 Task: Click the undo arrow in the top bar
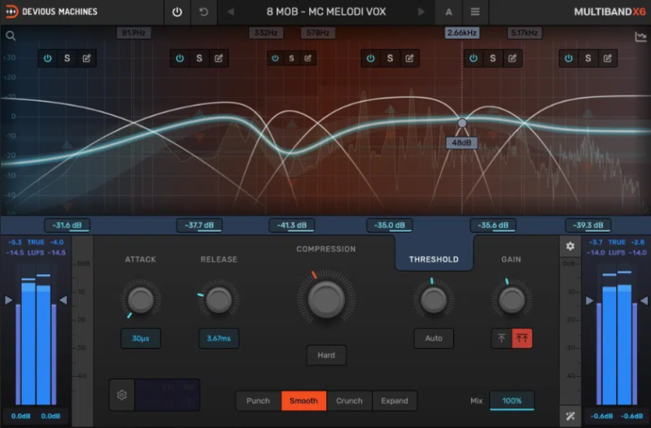pos(203,12)
